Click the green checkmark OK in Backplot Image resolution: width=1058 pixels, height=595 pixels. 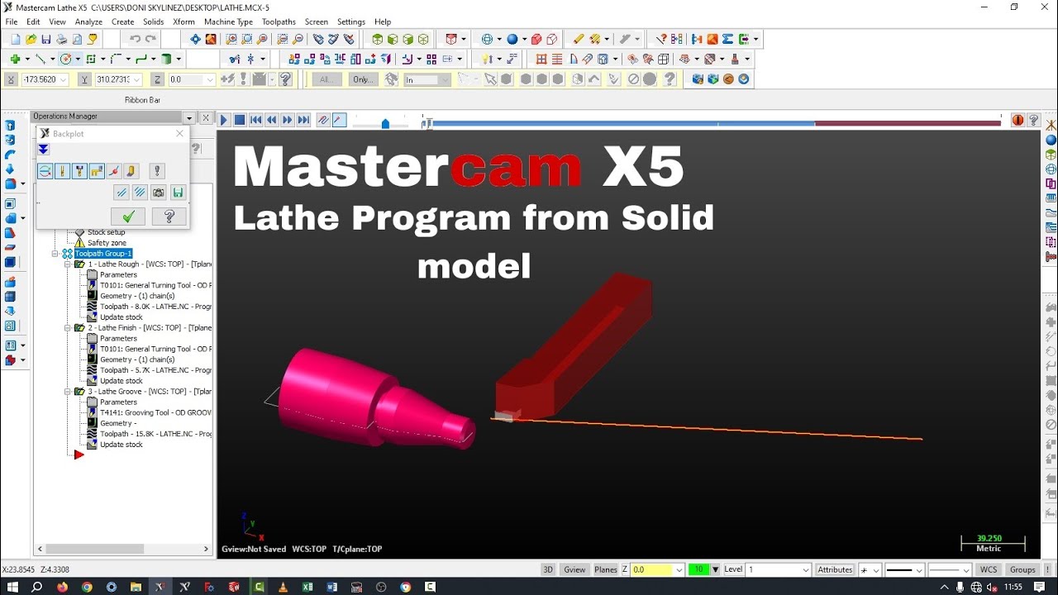[x=128, y=217]
